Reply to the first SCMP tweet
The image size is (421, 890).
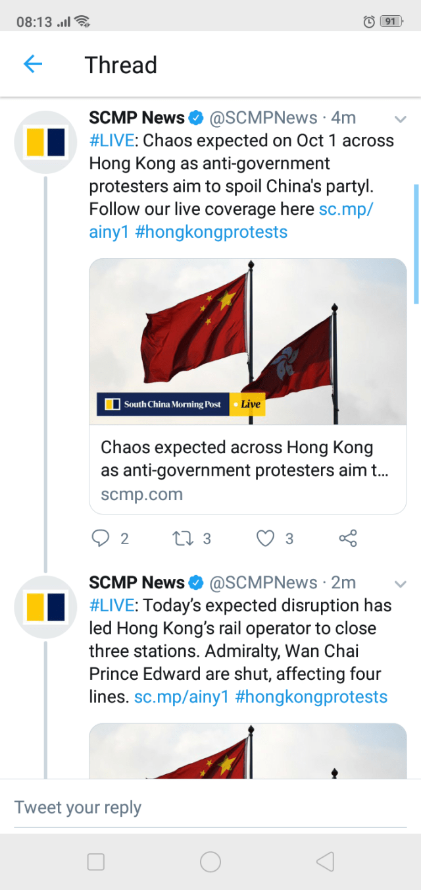101,538
